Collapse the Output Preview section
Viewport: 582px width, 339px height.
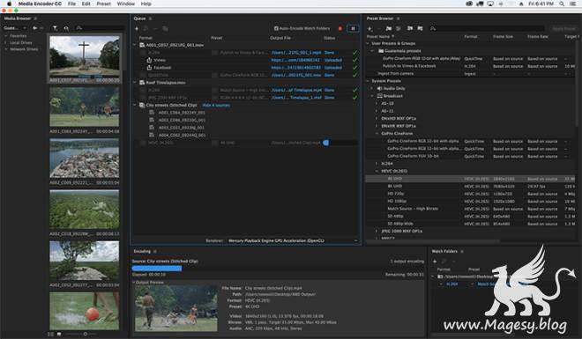coord(134,283)
